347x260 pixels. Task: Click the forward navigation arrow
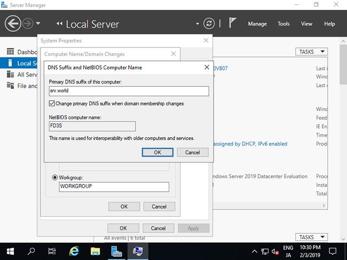(28, 23)
